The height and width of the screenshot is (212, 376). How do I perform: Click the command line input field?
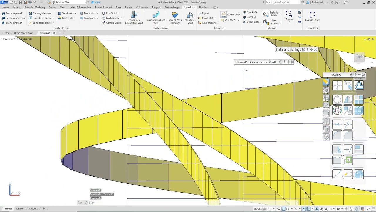194,203
